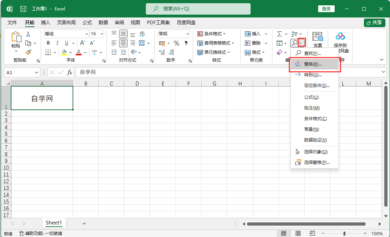Viewport: 390px width, 237px height.
Task: Toggle center horizontal alignment
Action: (123, 43)
